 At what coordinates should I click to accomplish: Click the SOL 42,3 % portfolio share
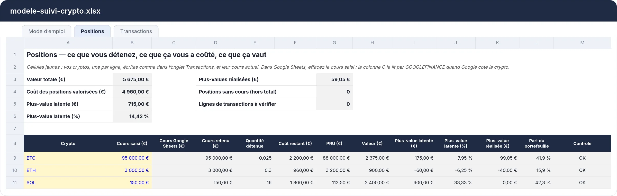(x=537, y=183)
